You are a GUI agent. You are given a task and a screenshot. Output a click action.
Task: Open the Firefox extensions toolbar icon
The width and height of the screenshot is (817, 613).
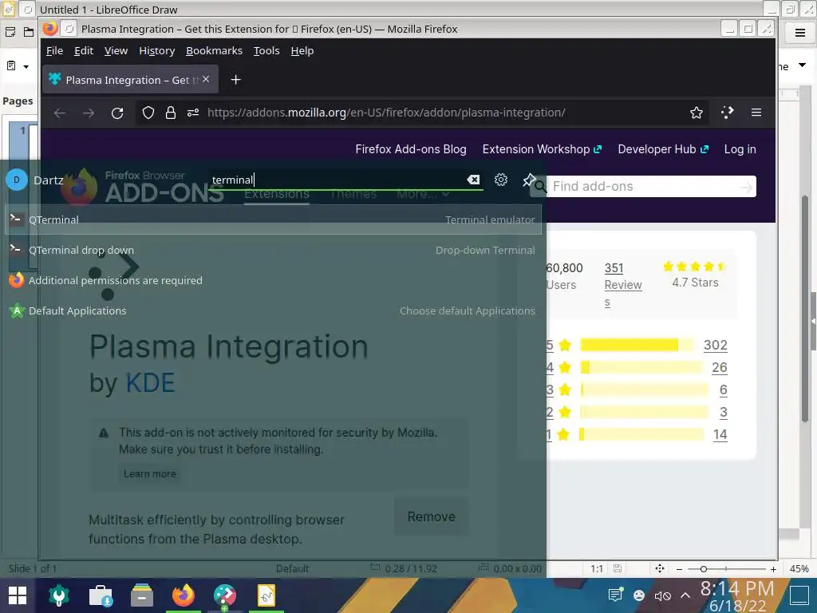coord(727,113)
